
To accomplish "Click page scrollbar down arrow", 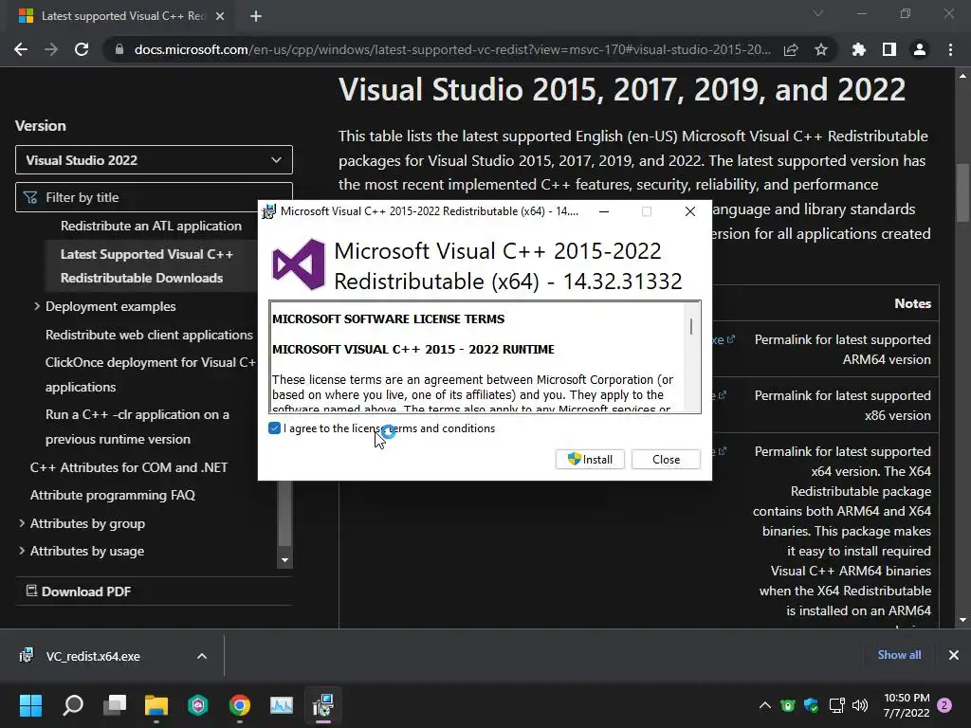I will click(x=962, y=620).
